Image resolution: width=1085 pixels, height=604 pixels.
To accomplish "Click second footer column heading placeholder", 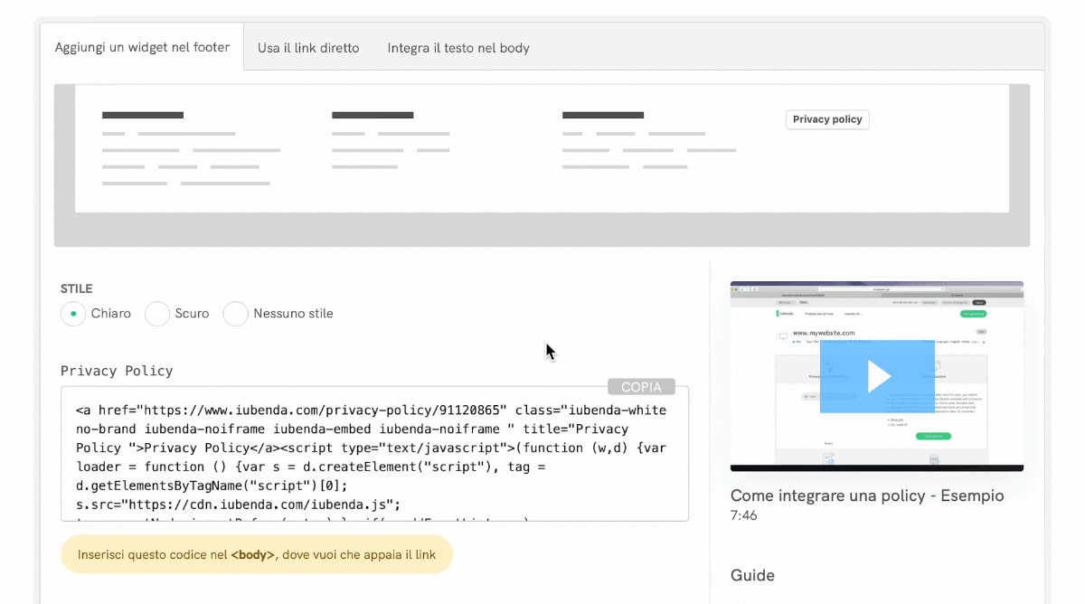I will pyautogui.click(x=373, y=116).
